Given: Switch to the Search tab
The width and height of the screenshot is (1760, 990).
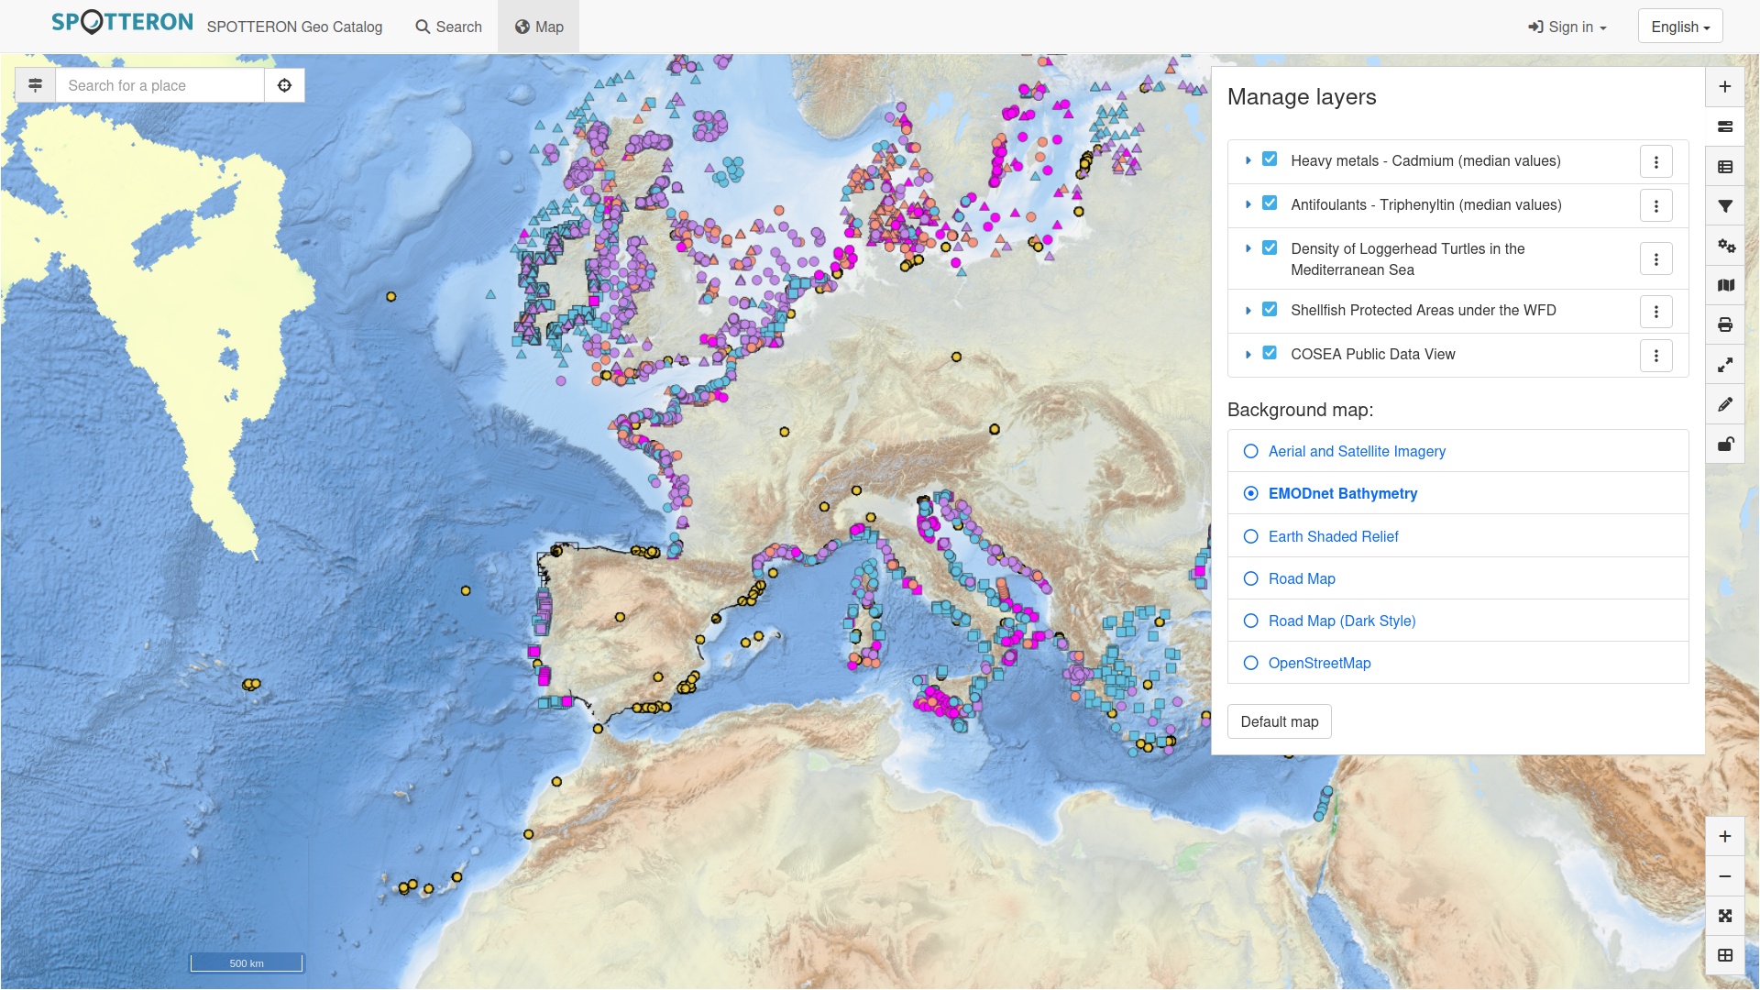Looking at the screenshot, I should click(x=448, y=27).
